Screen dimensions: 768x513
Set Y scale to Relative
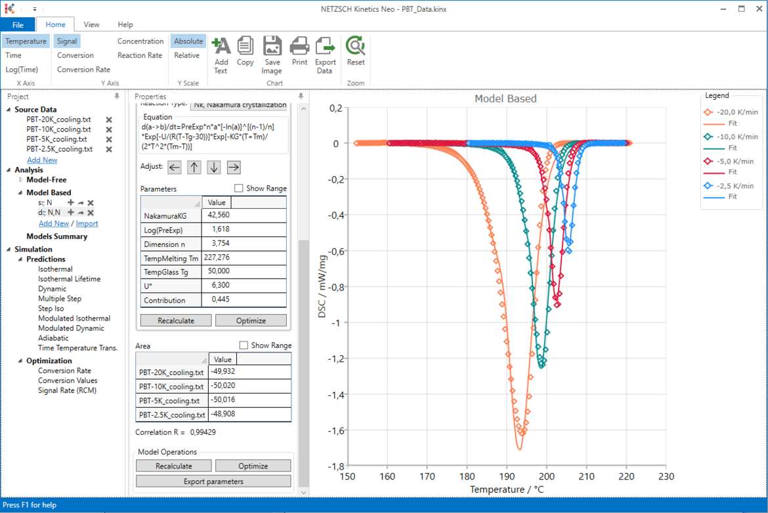(x=186, y=55)
